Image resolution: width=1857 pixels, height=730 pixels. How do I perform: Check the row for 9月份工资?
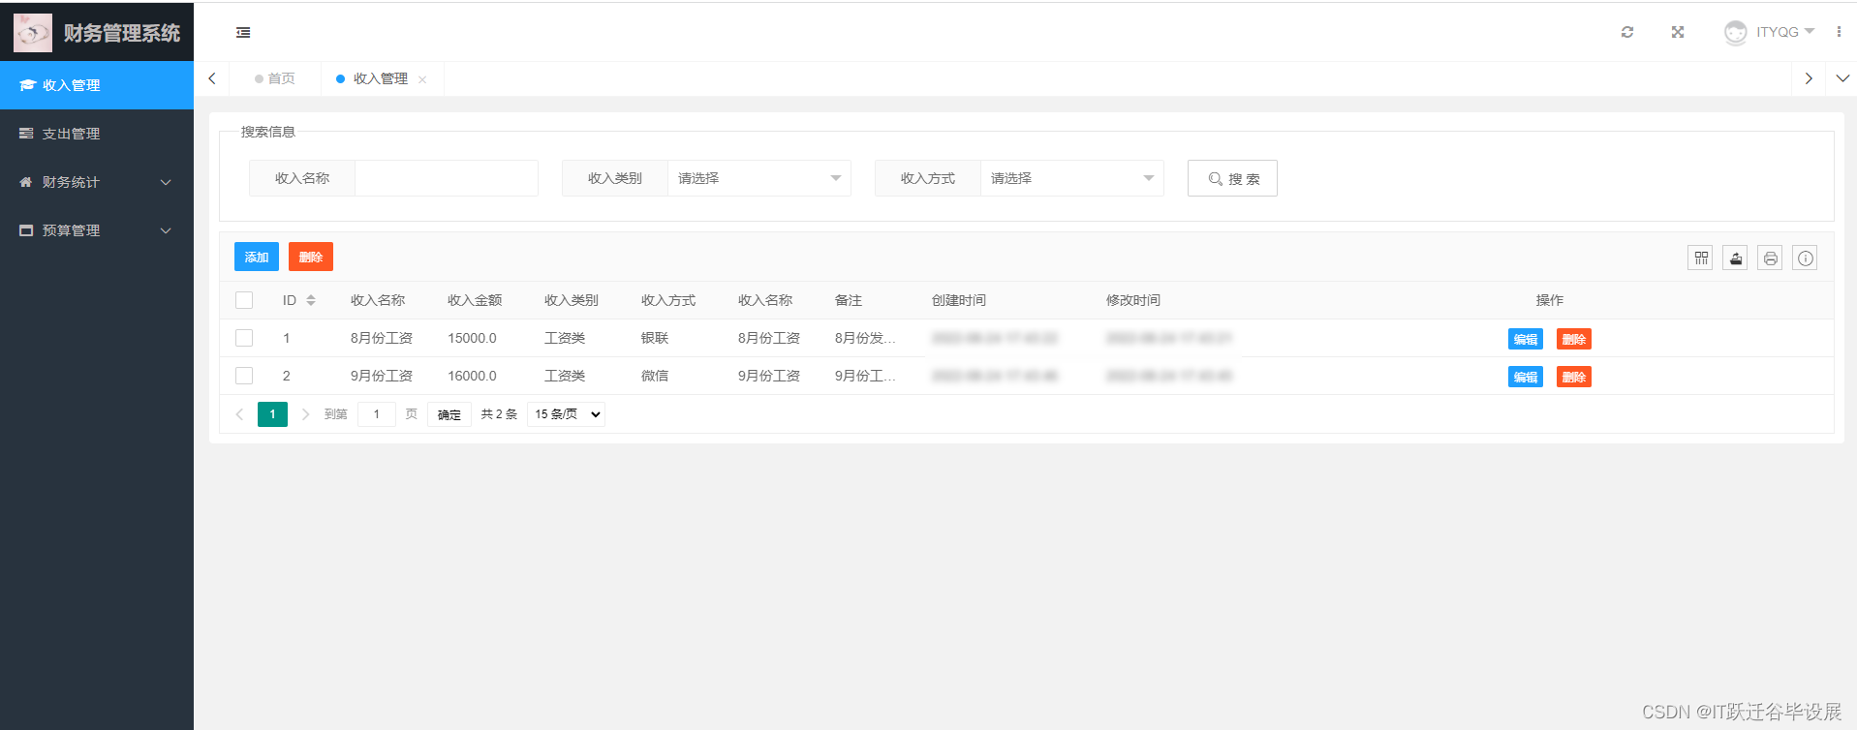pyautogui.click(x=244, y=376)
